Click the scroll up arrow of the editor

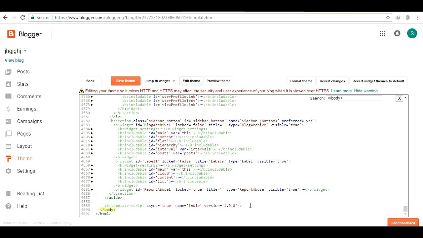pyautogui.click(x=405, y=98)
